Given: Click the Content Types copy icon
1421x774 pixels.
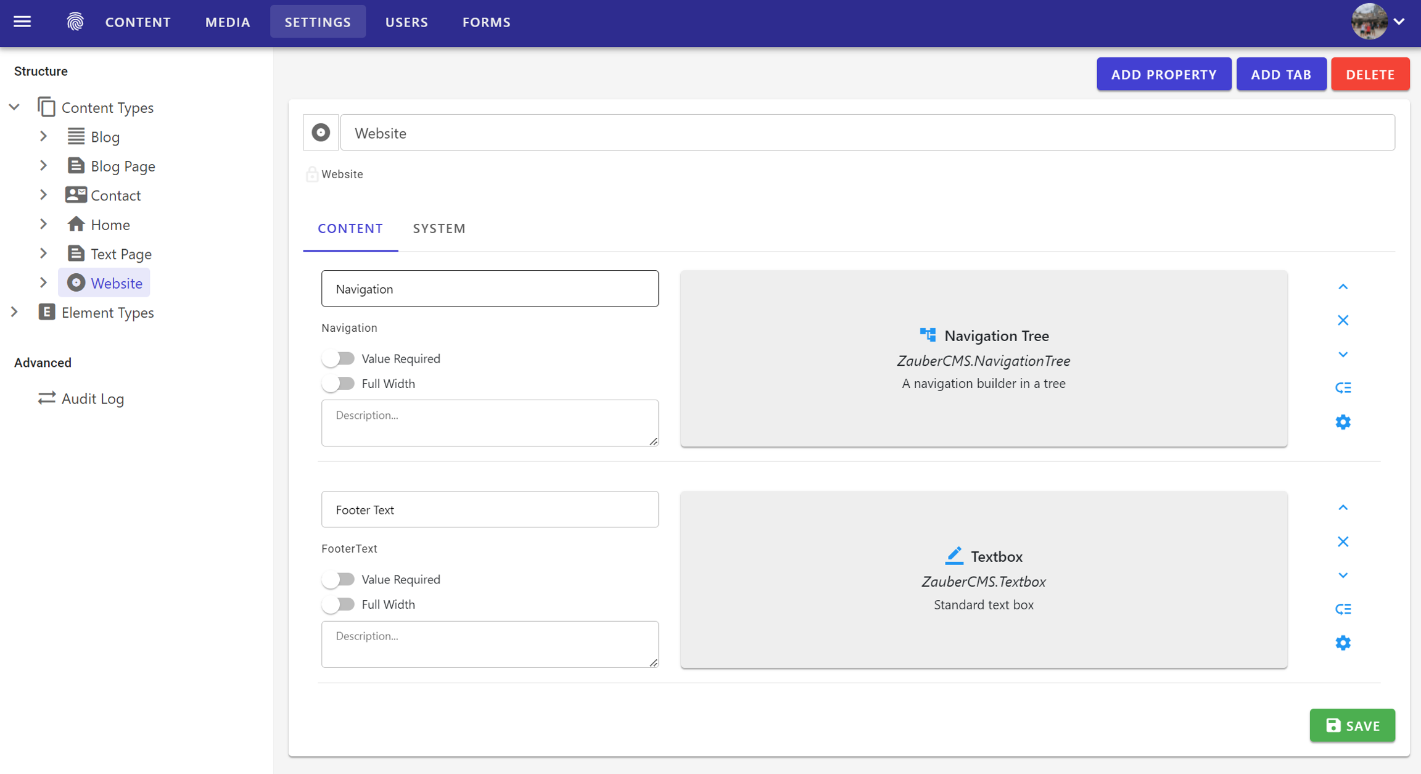Looking at the screenshot, I should (46, 107).
